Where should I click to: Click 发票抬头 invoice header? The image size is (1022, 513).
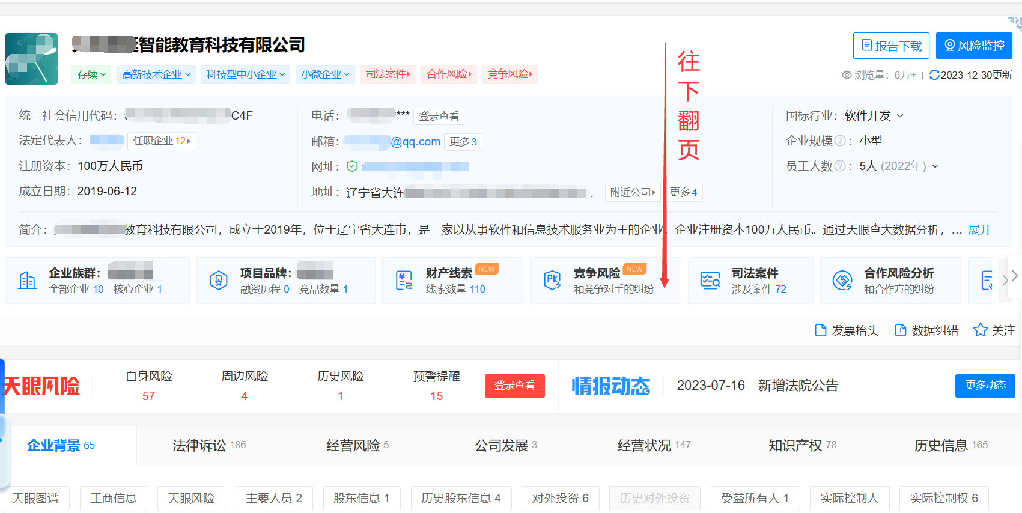tap(847, 330)
